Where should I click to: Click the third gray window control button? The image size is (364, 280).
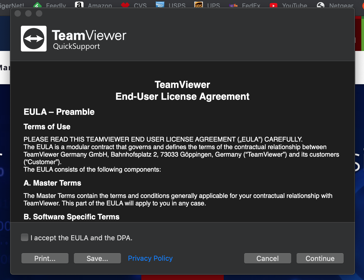click(39, 13)
